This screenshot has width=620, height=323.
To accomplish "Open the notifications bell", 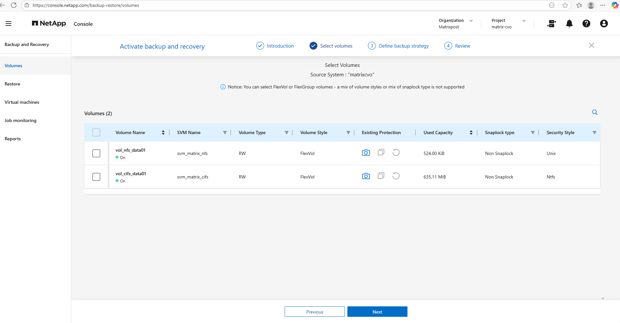I will tap(569, 23).
